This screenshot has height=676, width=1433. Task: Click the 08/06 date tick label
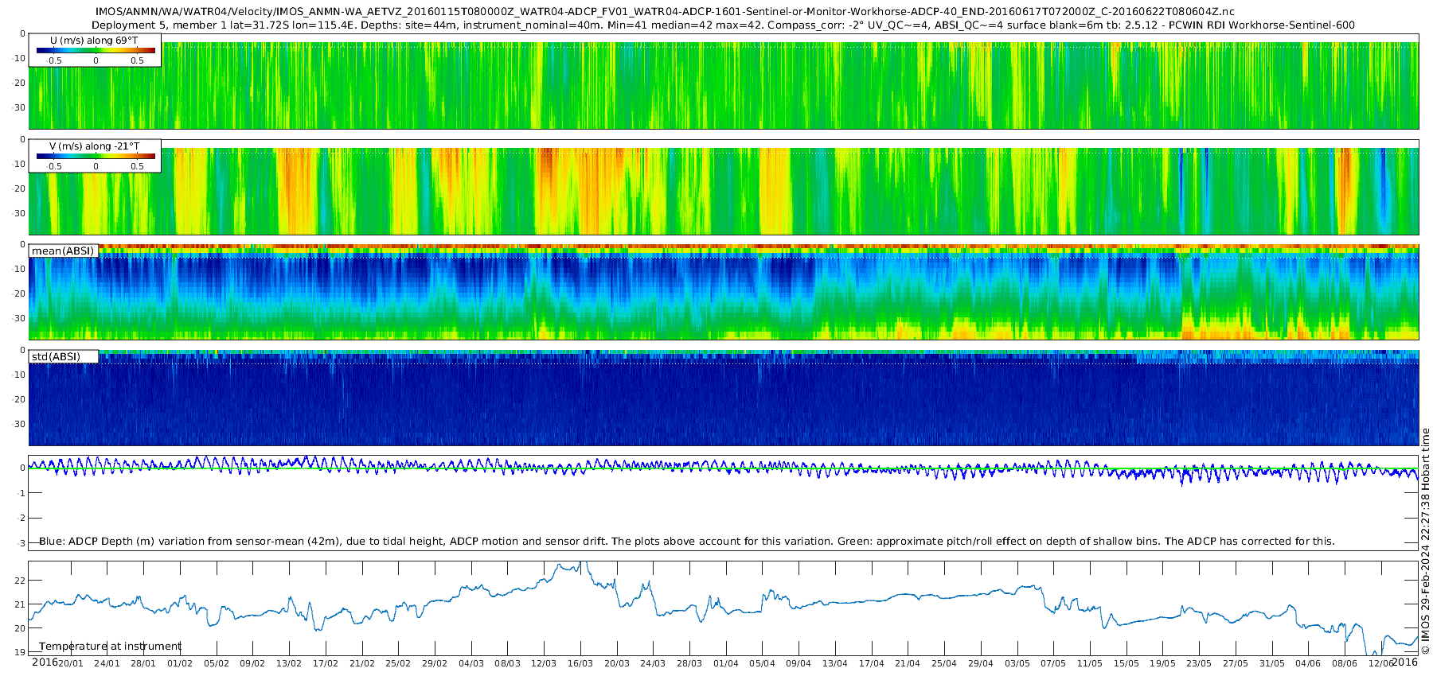tap(1345, 663)
